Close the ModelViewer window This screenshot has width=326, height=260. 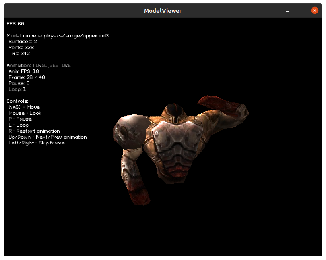click(315, 10)
